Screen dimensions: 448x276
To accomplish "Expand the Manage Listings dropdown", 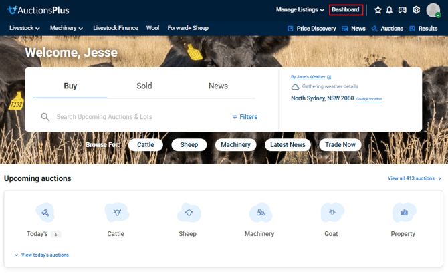I will pyautogui.click(x=300, y=10).
